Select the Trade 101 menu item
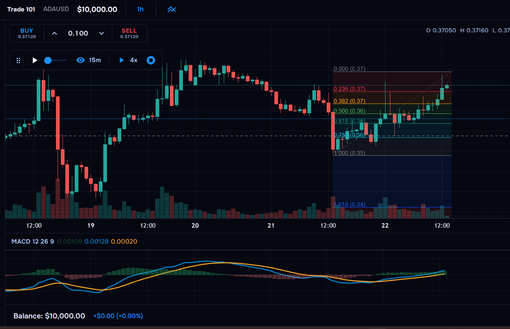This screenshot has height=329, width=510. (x=21, y=9)
